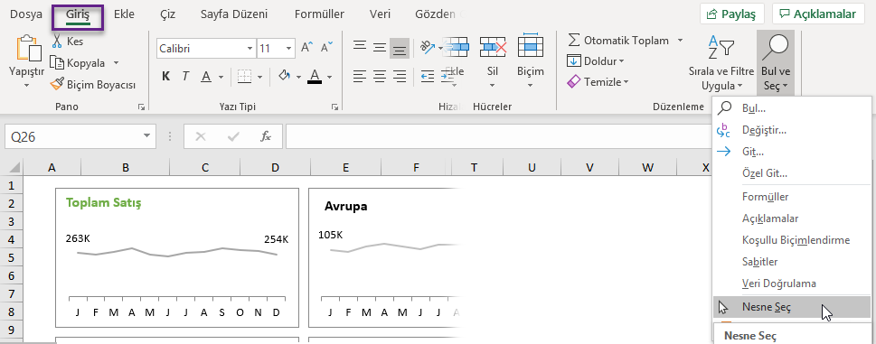The width and height of the screenshot is (876, 344).
Task: Expand the Name Box dropdown arrow
Action: 146,136
